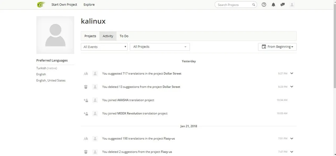This screenshot has width=336, height=156.
Task: Click join icon beside AKASHA entry
Action: 86,100
